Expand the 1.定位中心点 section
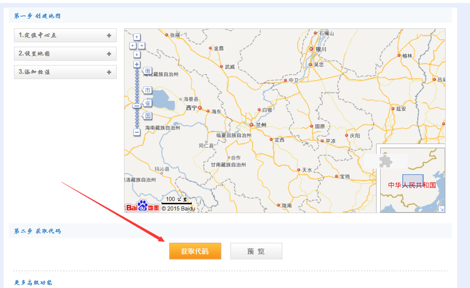The height and width of the screenshot is (288, 470). (x=65, y=35)
